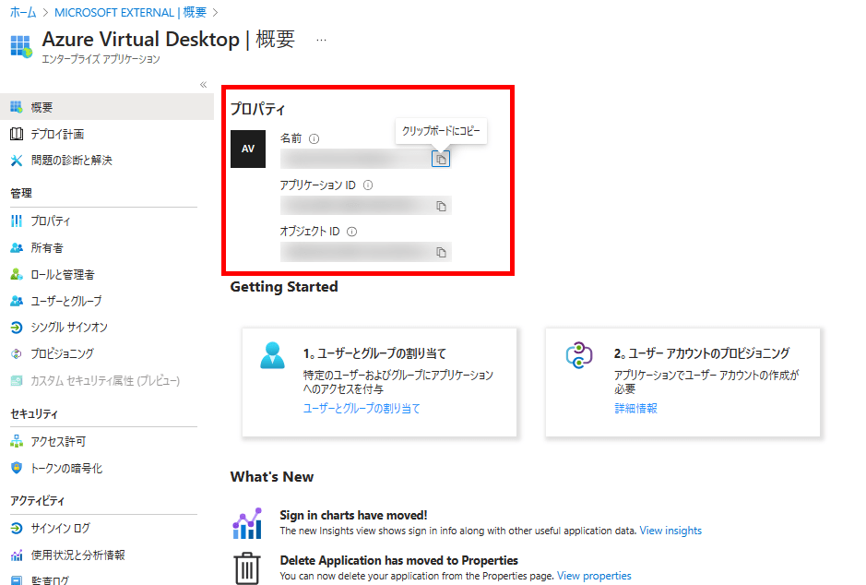This screenshot has width=866, height=585.
Task: Click the '2. ユーザー アカウントのプロビジョニング' heading
Action: click(702, 353)
